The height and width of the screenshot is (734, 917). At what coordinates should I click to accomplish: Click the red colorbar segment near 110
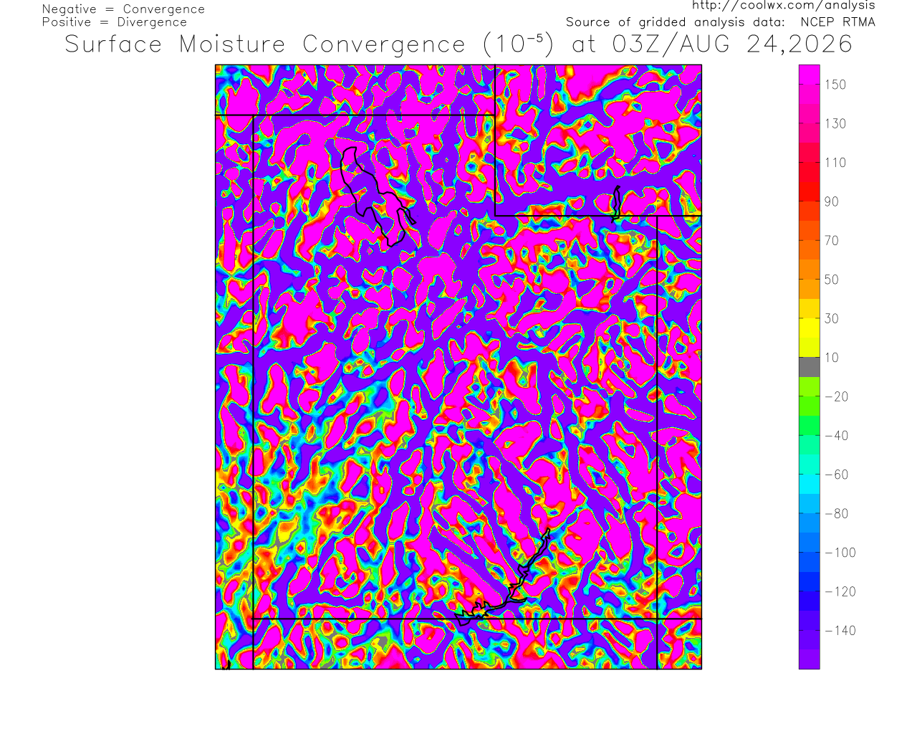810,163
